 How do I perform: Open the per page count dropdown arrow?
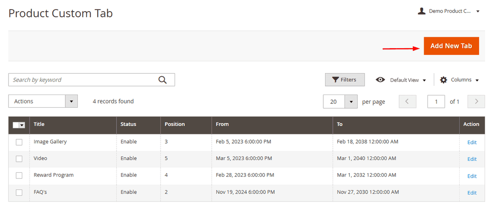(351, 102)
